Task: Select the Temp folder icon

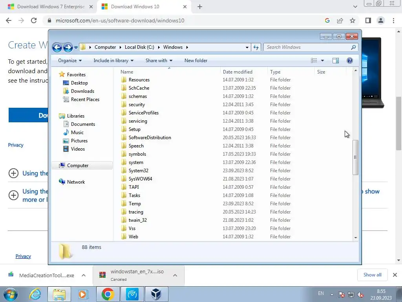Action: 124,204
